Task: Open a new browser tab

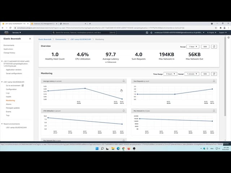Action: coord(90,23)
